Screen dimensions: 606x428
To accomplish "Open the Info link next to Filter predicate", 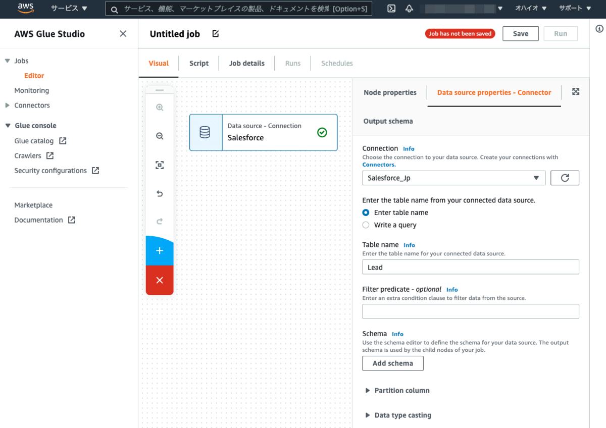I will click(x=452, y=290).
